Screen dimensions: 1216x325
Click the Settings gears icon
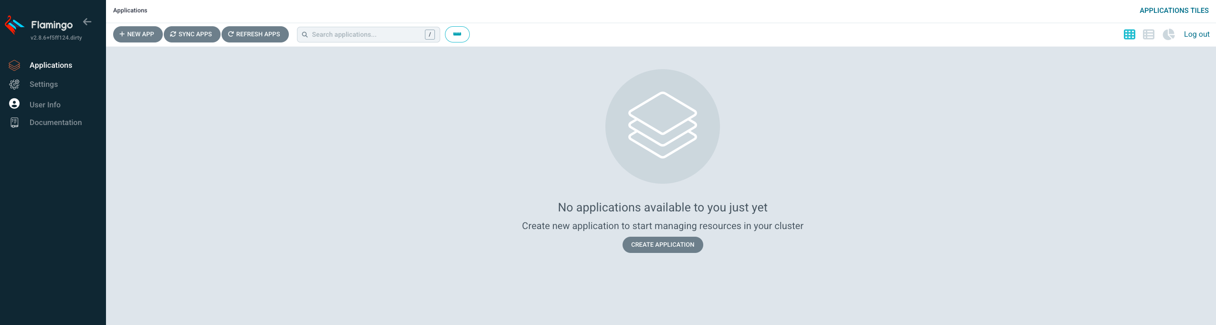[x=14, y=84]
